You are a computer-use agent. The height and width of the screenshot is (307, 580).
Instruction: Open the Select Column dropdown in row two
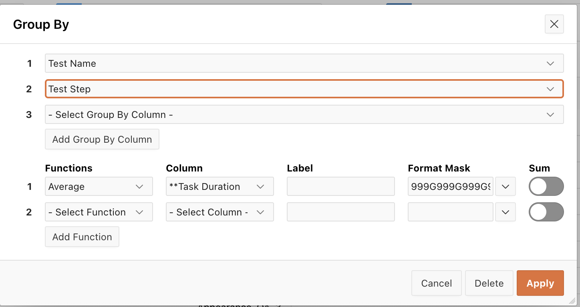pyautogui.click(x=220, y=212)
